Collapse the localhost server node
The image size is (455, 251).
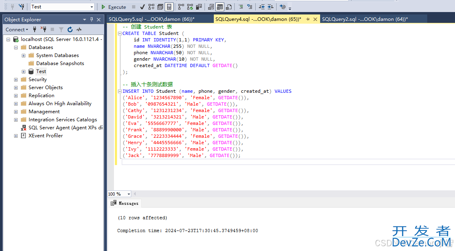(8, 39)
